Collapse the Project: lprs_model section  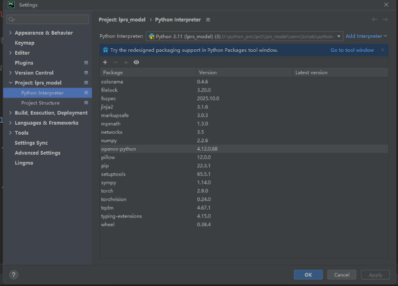(11, 83)
